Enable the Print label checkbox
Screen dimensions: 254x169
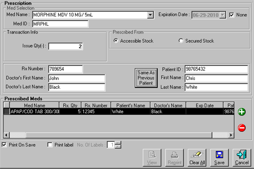(x=50, y=145)
